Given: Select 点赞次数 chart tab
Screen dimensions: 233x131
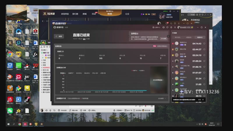Looking at the screenshot, I should pyautogui.click(x=103, y=73).
